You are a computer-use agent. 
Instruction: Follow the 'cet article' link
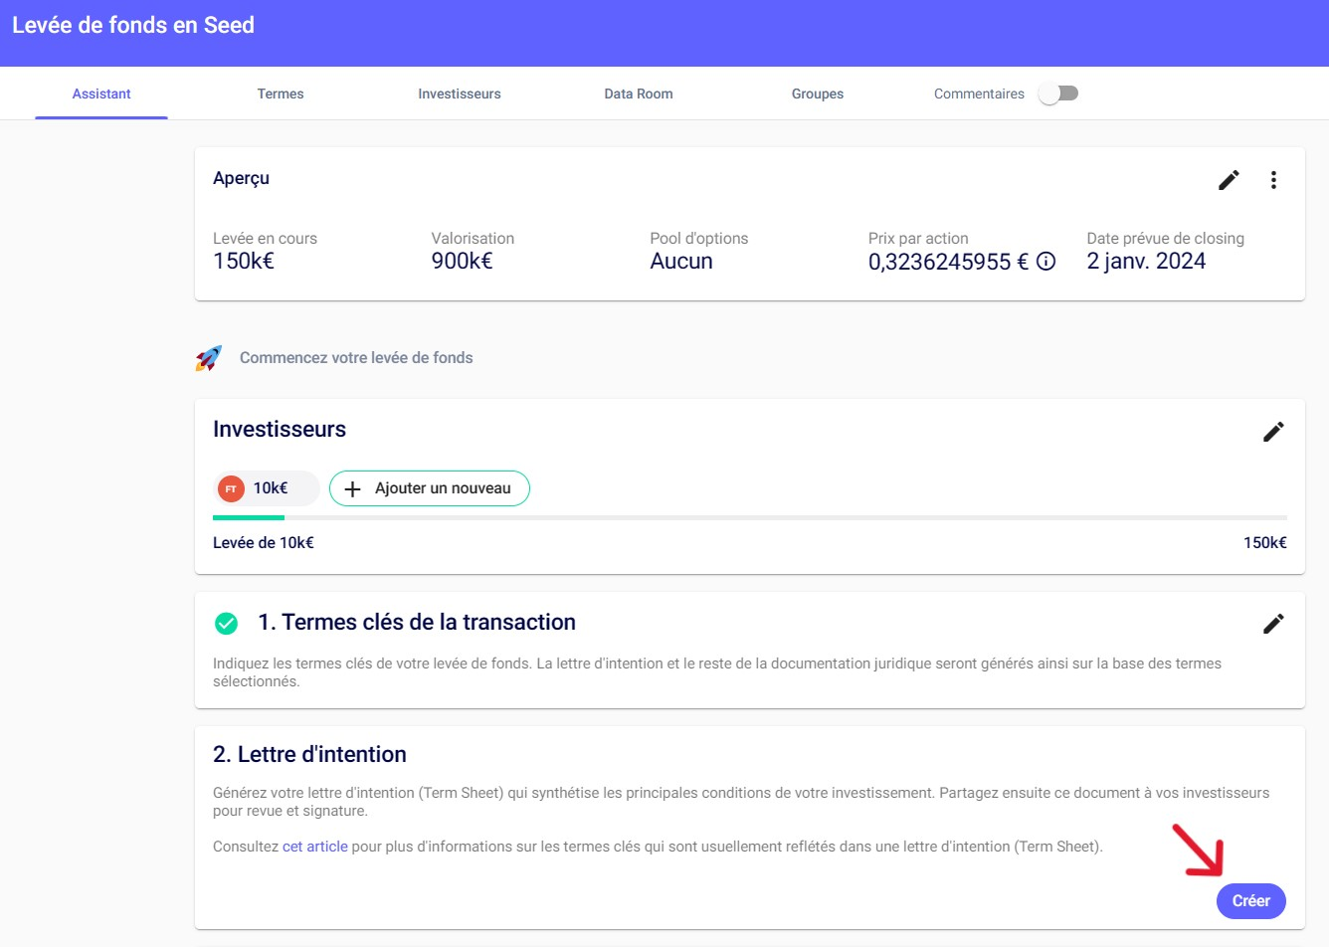(x=315, y=847)
